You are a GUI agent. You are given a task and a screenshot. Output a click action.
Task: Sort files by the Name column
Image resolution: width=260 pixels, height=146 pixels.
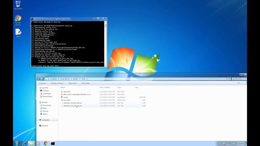pyautogui.click(x=63, y=87)
